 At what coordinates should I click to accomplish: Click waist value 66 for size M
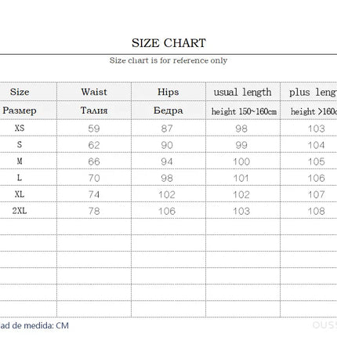point(94,161)
